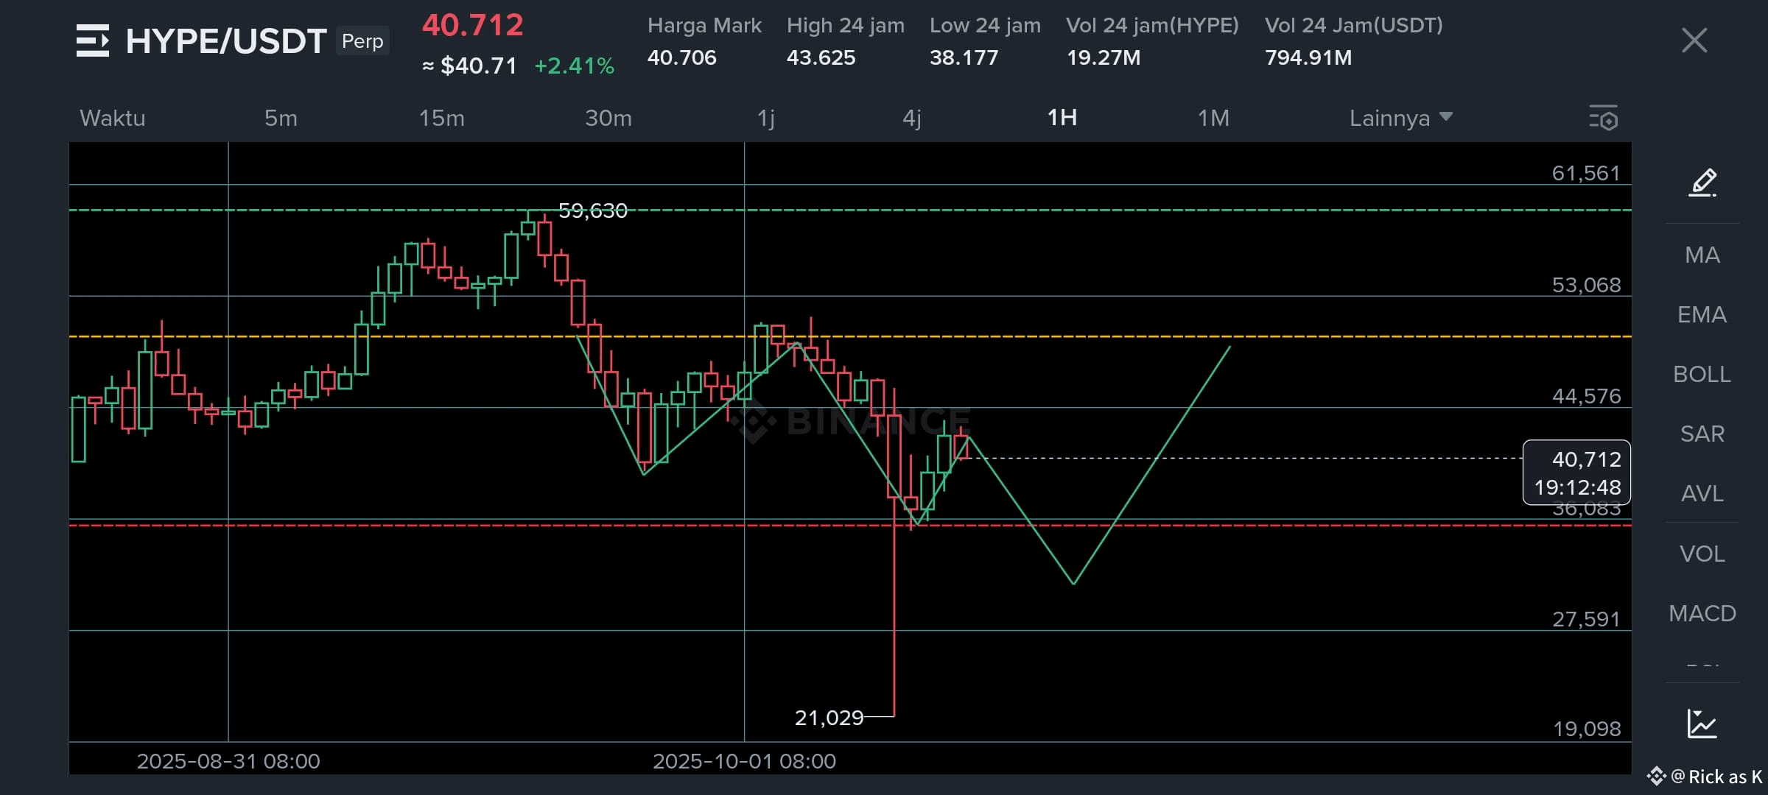This screenshot has width=1768, height=795.
Task: Click the 2025-10-01 08:00 date label
Action: (744, 761)
